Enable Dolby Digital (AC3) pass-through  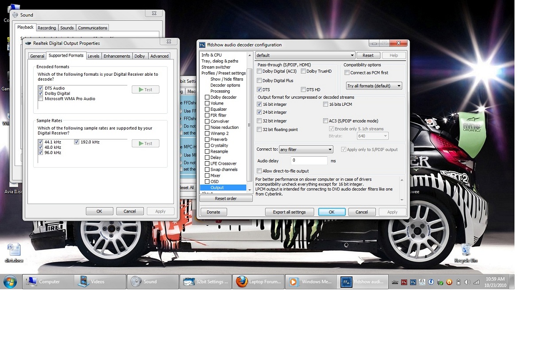259,71
